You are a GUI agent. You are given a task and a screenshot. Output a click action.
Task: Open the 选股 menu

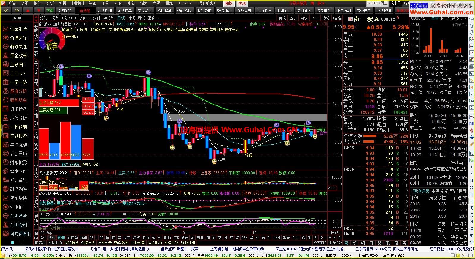click(118, 3)
